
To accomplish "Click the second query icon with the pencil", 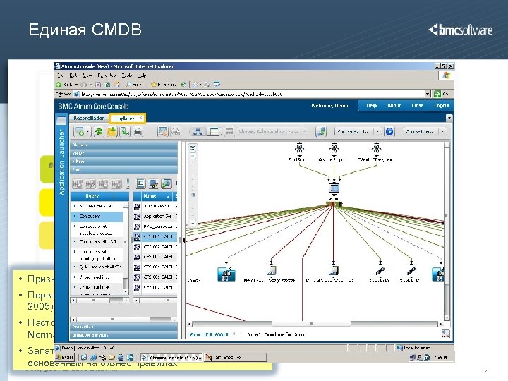I will 90,183.
